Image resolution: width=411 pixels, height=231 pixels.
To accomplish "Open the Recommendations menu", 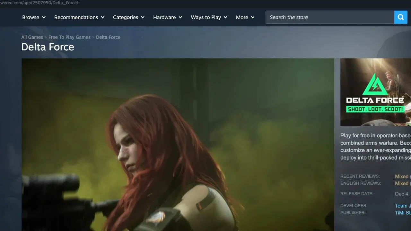I will tap(79, 17).
